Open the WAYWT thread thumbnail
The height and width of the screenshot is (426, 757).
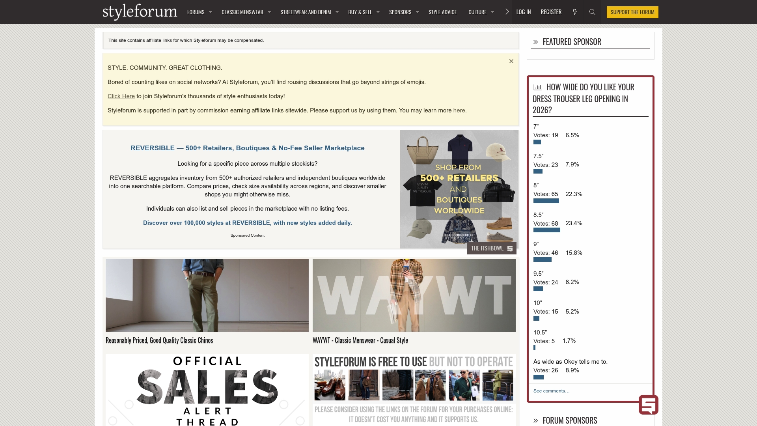[x=414, y=295]
